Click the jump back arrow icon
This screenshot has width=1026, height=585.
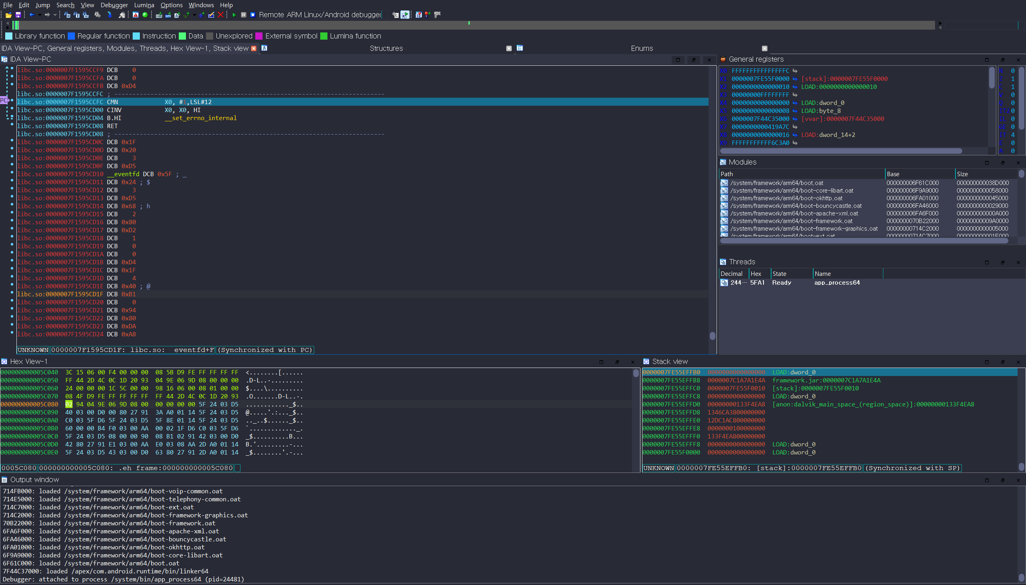coord(32,15)
